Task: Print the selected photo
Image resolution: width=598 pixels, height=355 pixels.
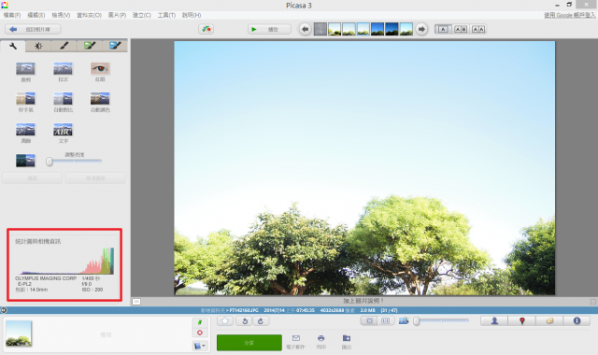Action: point(321,342)
